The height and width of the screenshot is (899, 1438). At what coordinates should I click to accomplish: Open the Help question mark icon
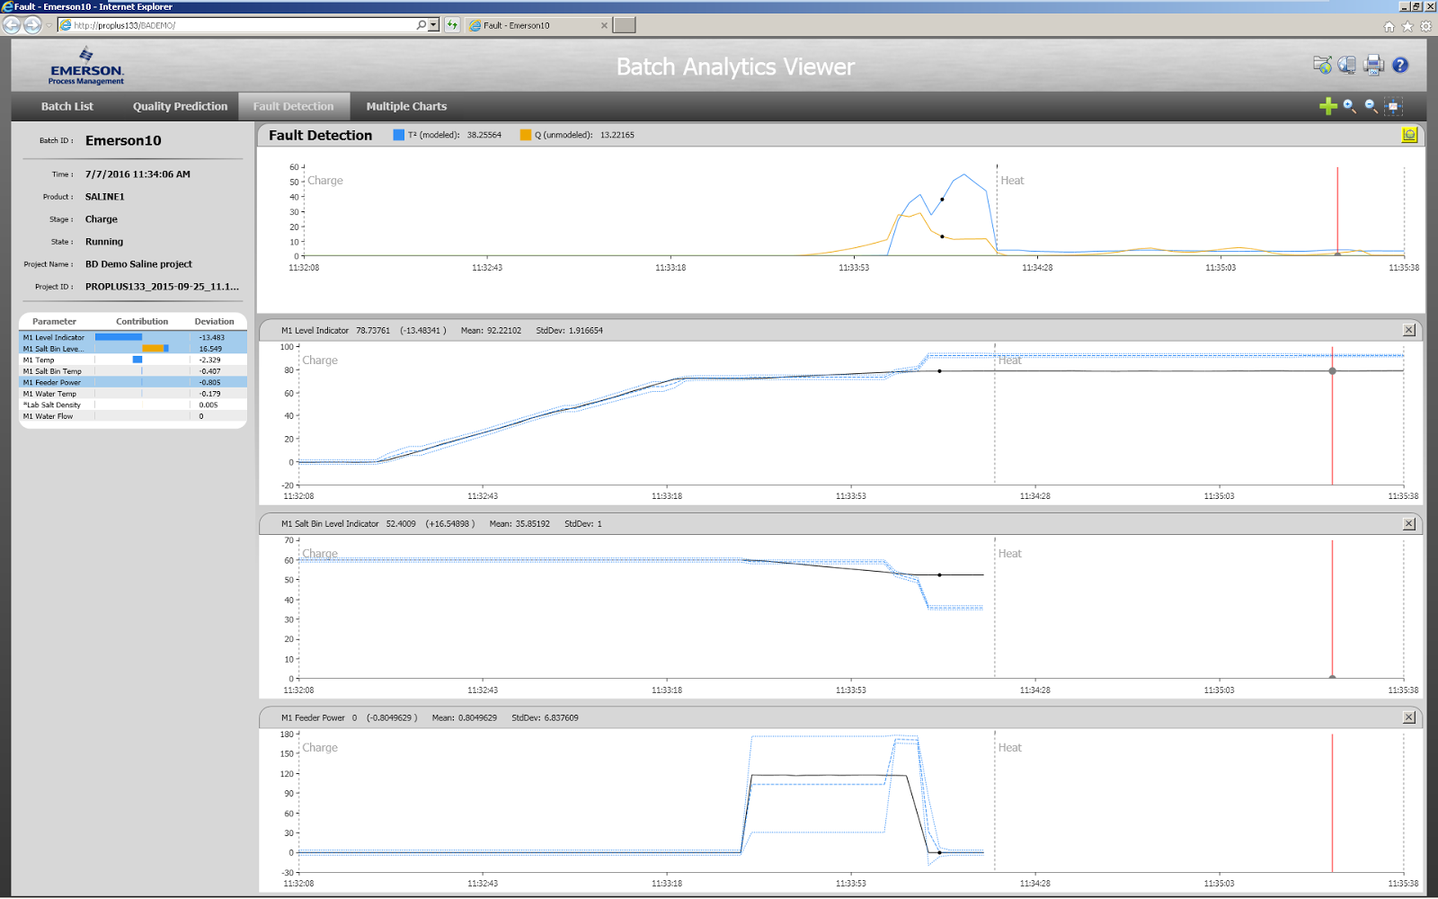pos(1399,64)
